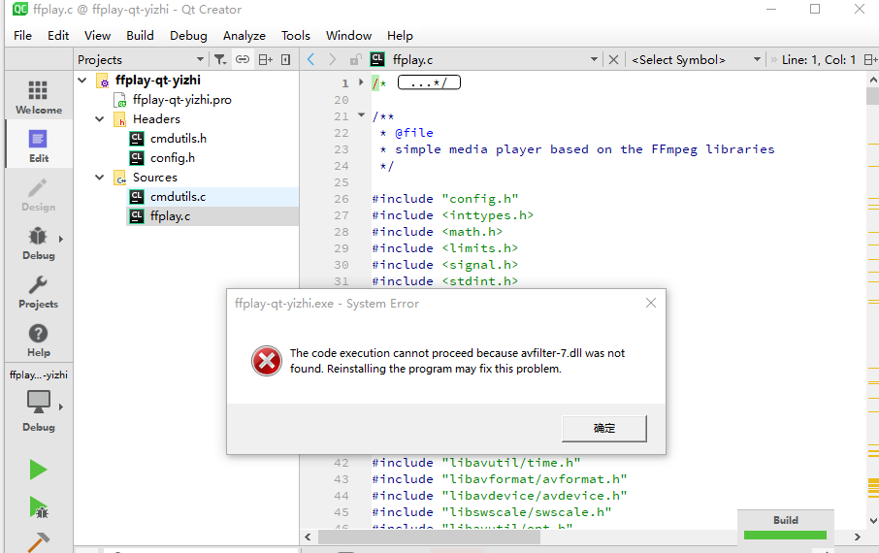Go back in editor navigation history
Image resolution: width=879 pixels, height=553 pixels.
311,59
